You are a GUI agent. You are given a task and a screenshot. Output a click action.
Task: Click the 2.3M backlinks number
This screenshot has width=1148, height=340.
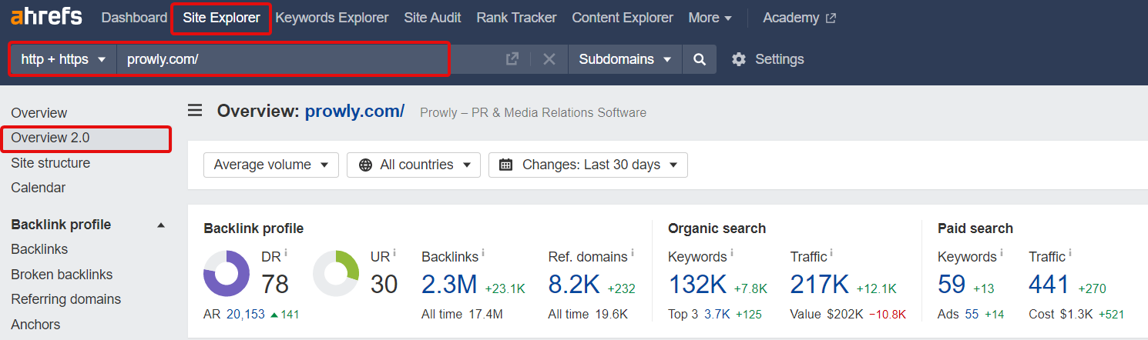(x=450, y=285)
